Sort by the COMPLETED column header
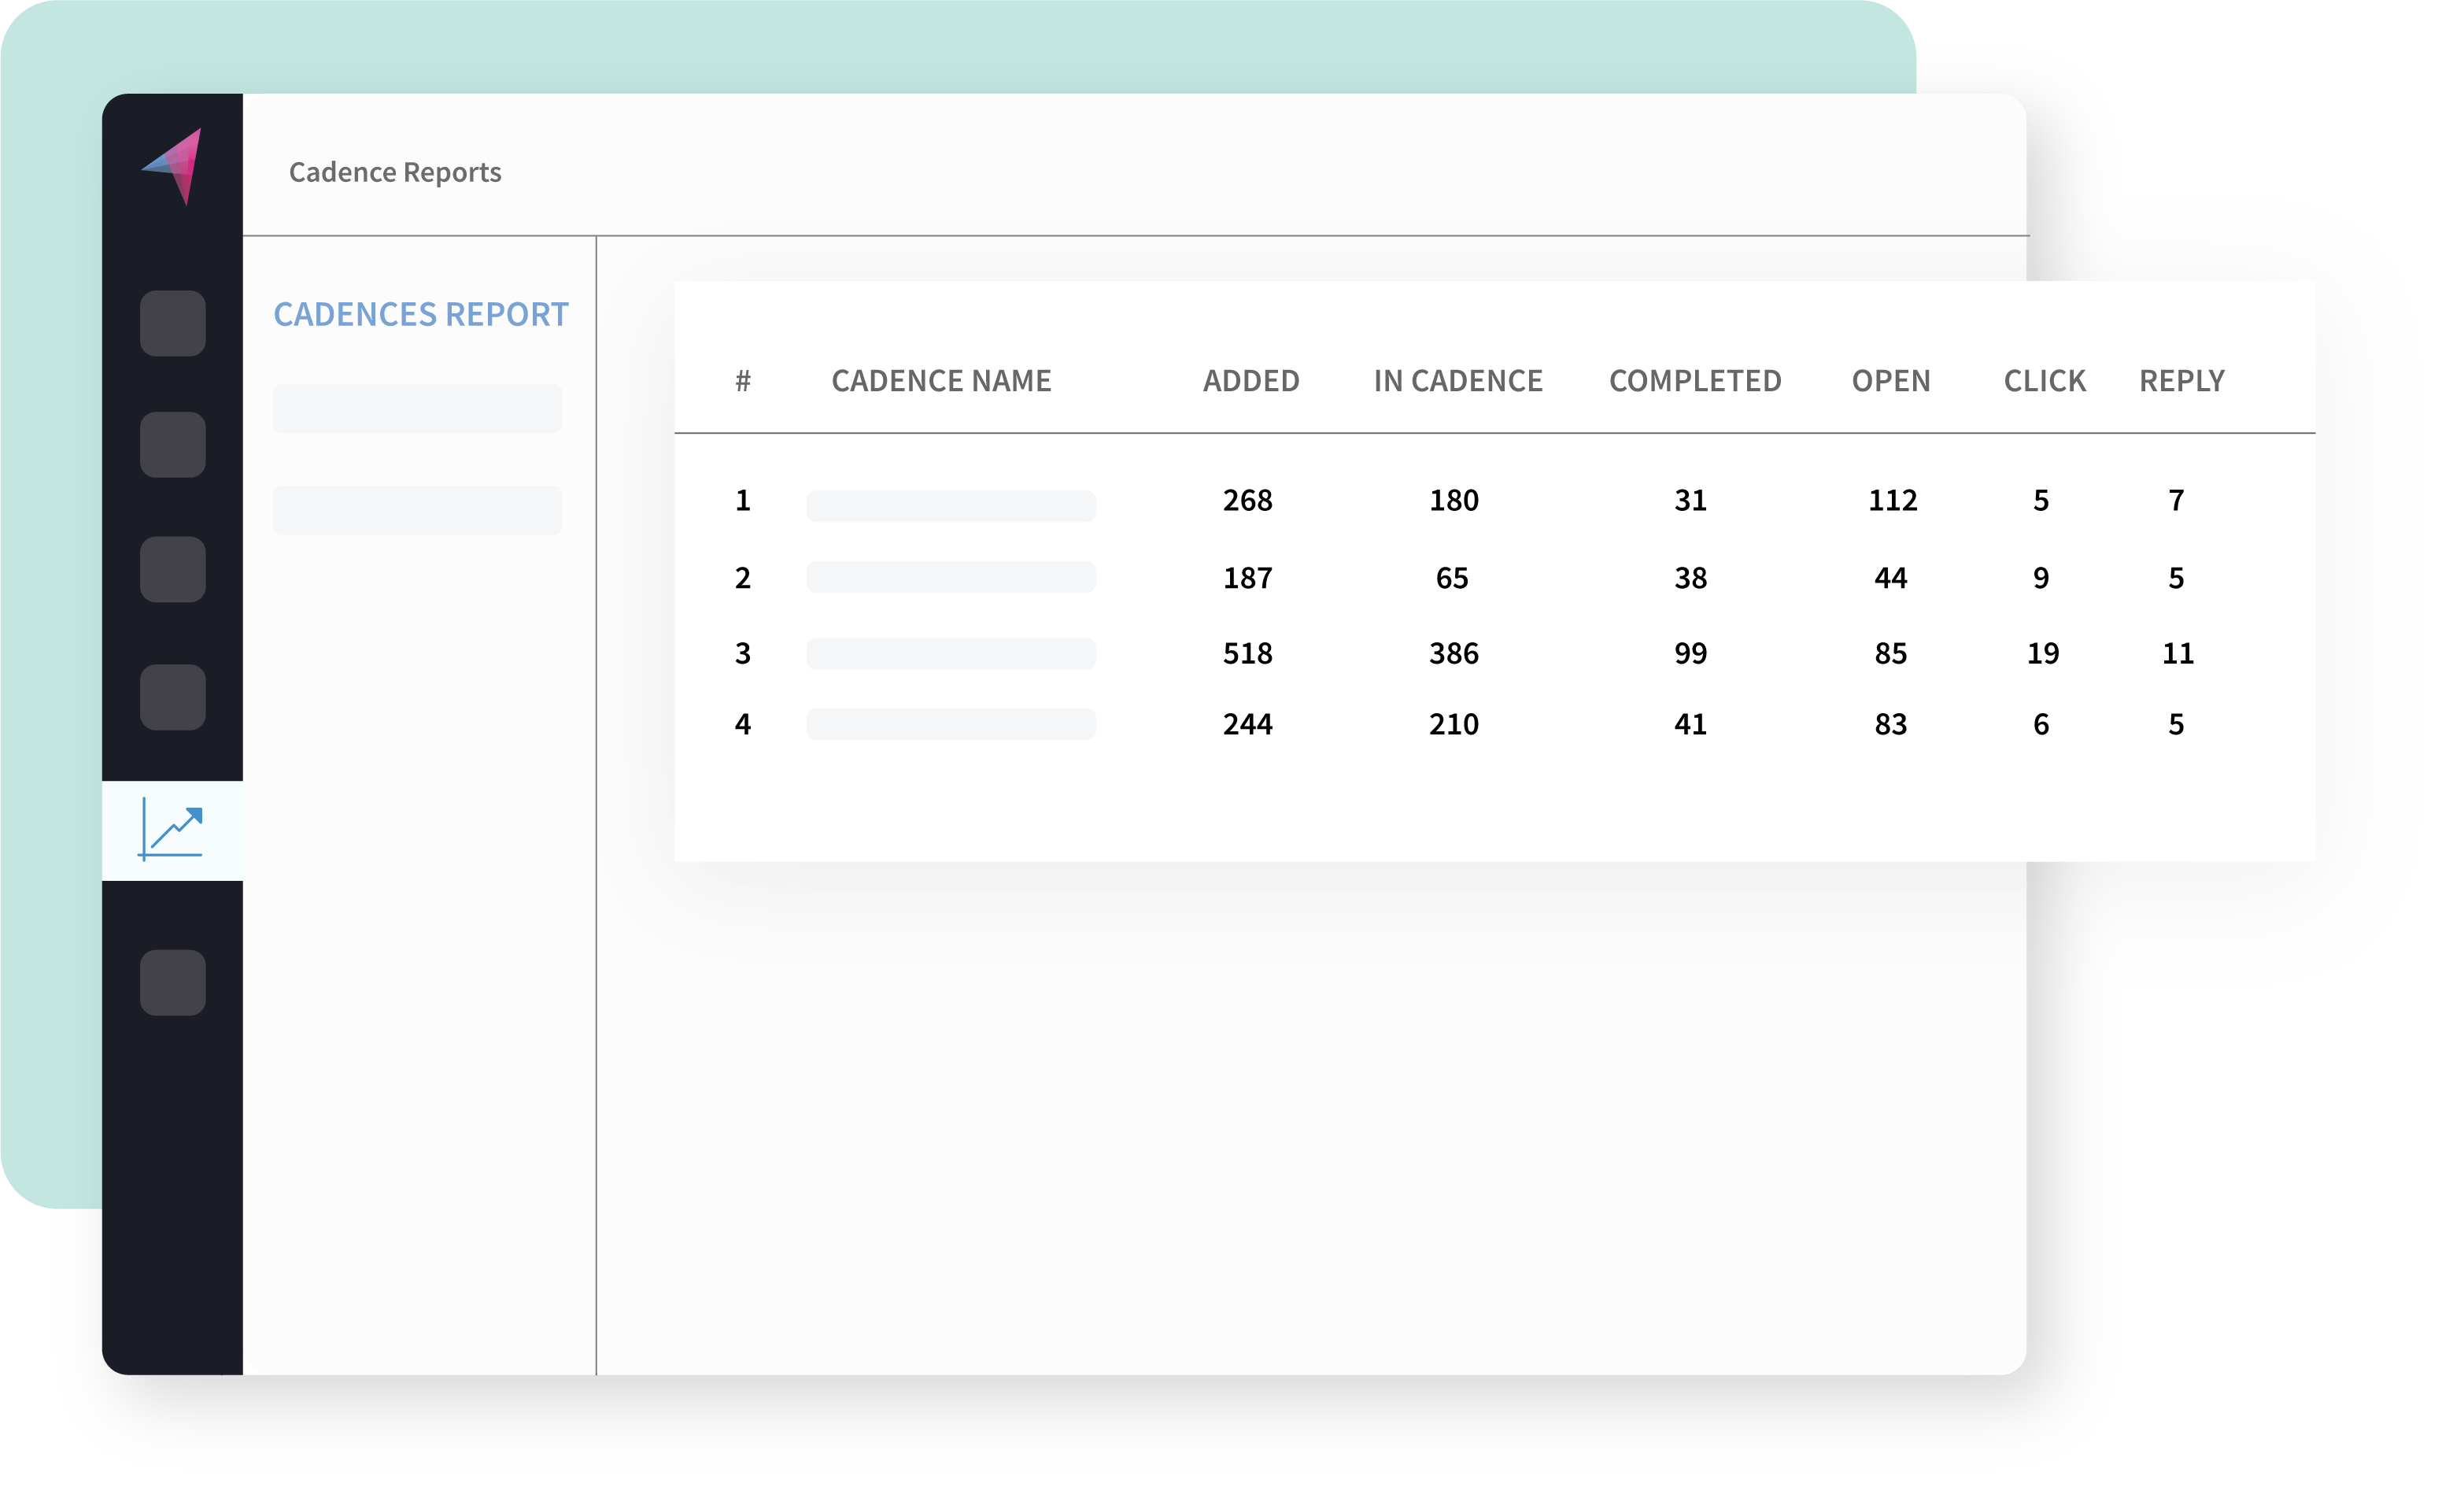The height and width of the screenshot is (1487, 2464). click(1694, 381)
